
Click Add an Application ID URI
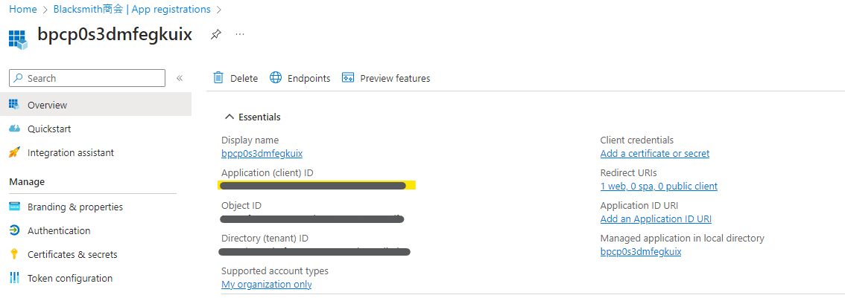[x=656, y=219]
